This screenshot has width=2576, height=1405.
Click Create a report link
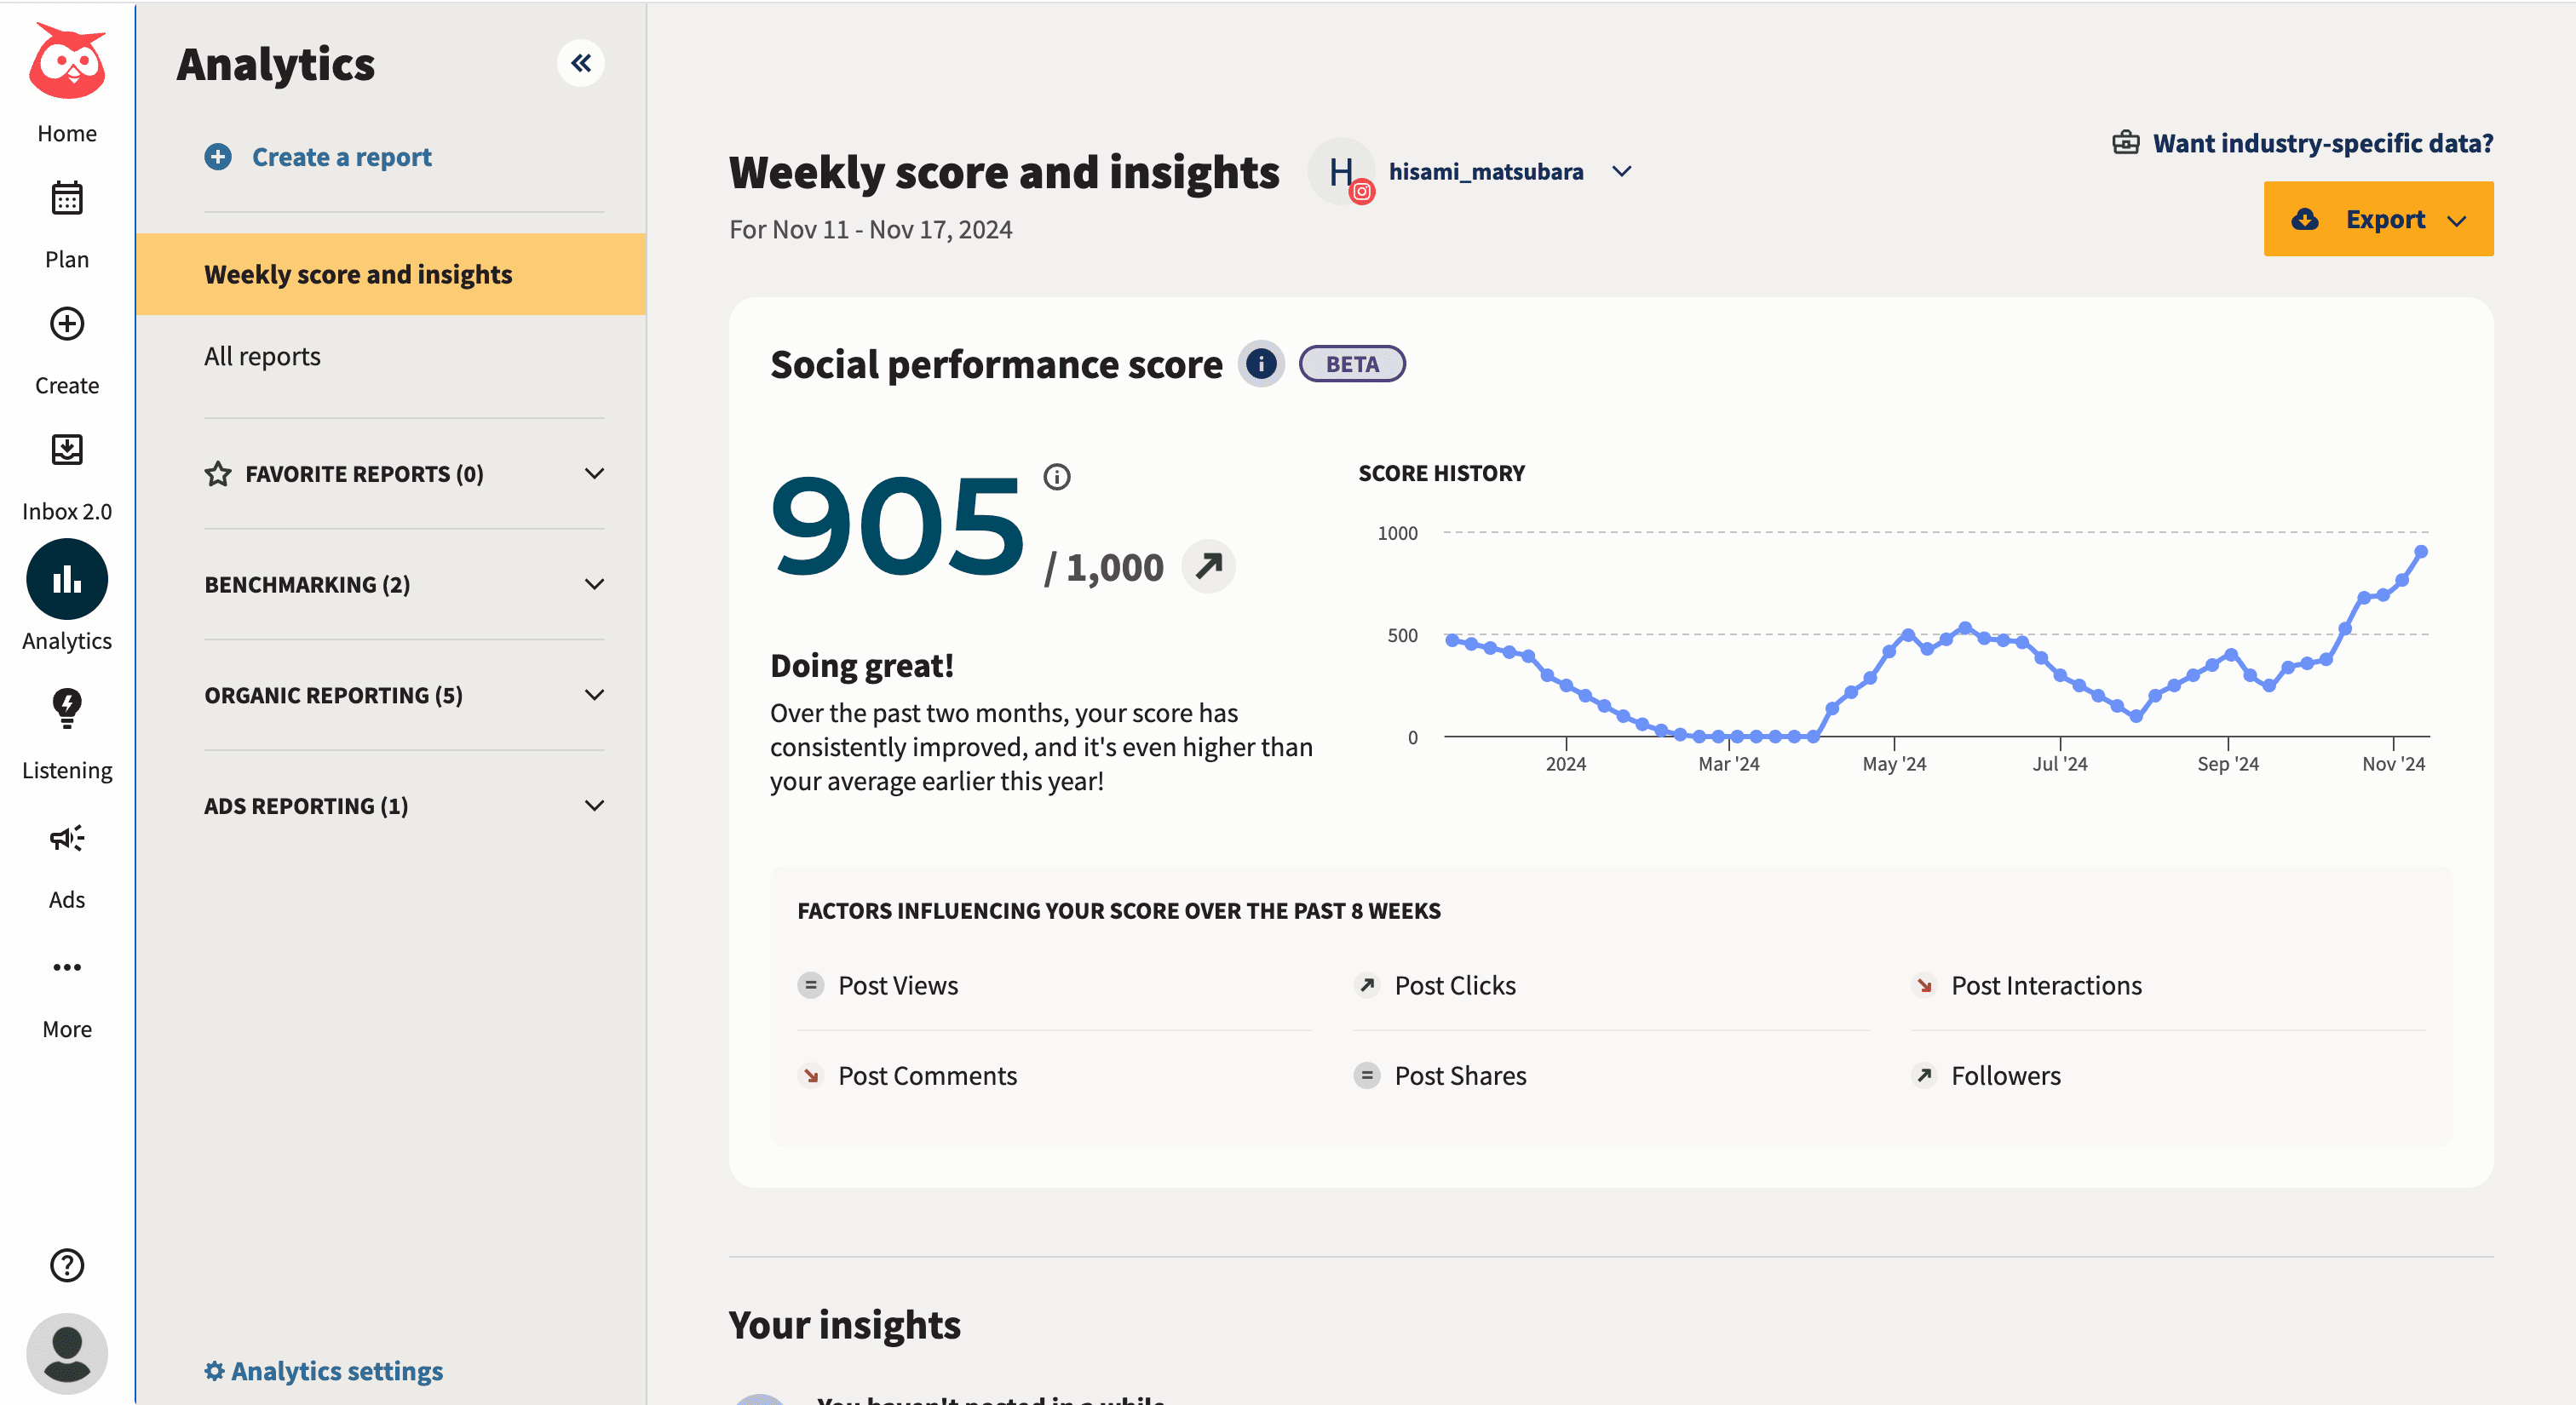click(x=340, y=157)
